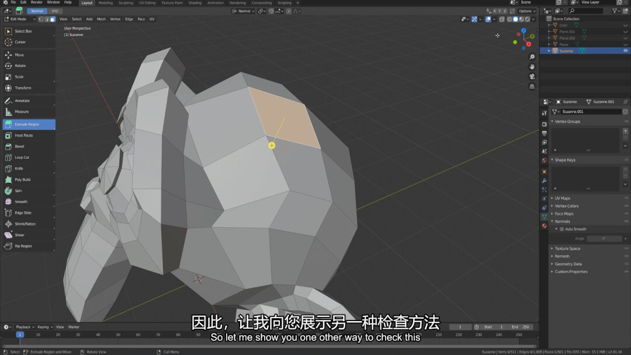Toggle X-ray display in viewport header

point(502,19)
